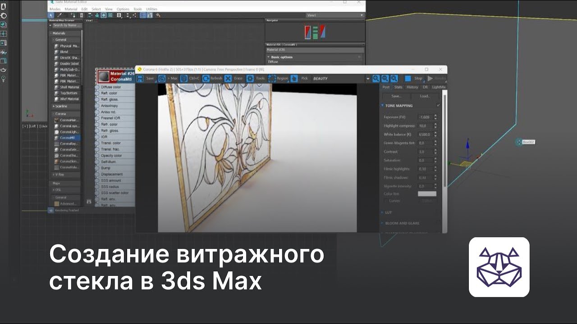Collapse the Tone Mapping section
Viewport: 577px width, 324px height.
pyautogui.click(x=382, y=105)
